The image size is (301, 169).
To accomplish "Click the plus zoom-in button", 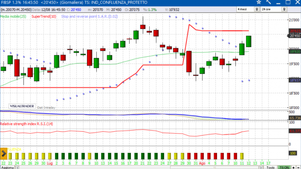I will tap(293, 168).
